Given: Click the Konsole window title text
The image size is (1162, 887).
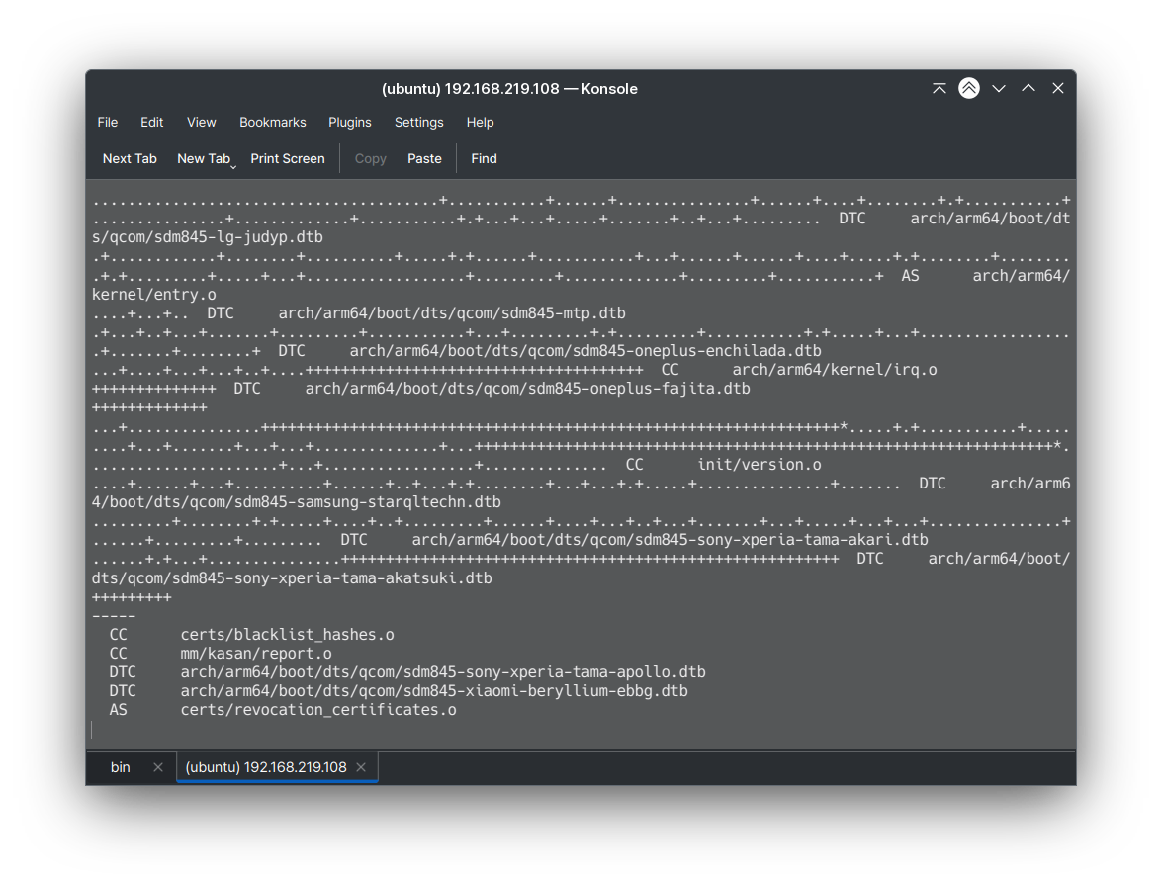Looking at the screenshot, I should click(x=509, y=89).
